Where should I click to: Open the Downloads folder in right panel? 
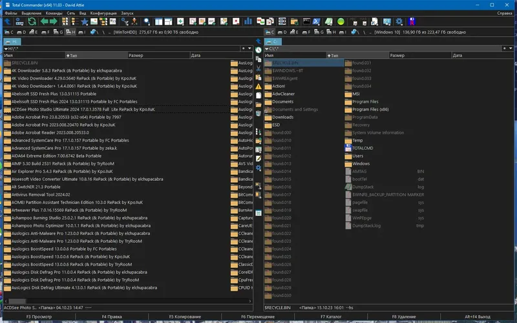tap(282, 117)
